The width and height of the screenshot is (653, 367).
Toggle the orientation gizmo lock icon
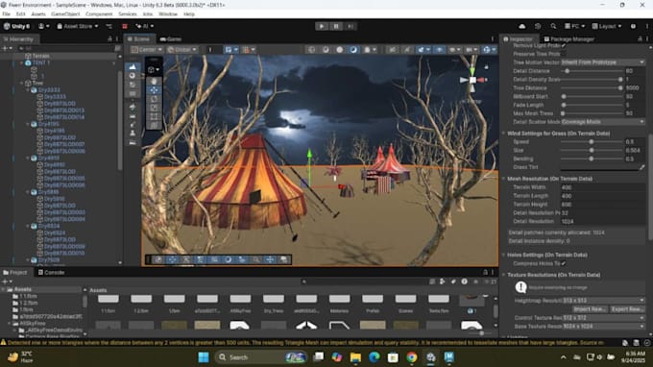pos(487,66)
